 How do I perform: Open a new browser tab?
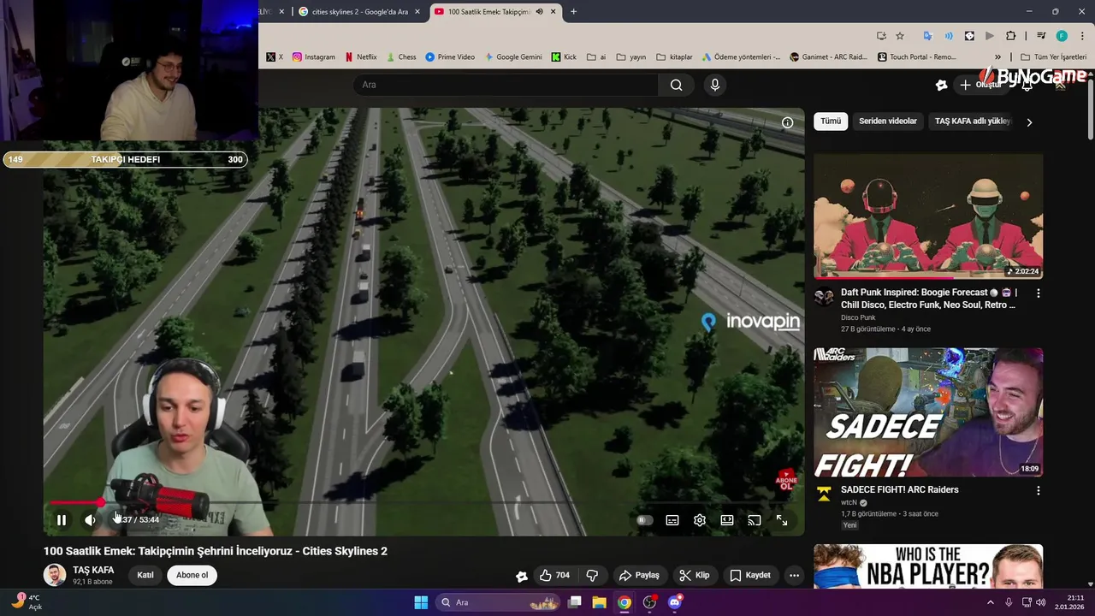(573, 12)
